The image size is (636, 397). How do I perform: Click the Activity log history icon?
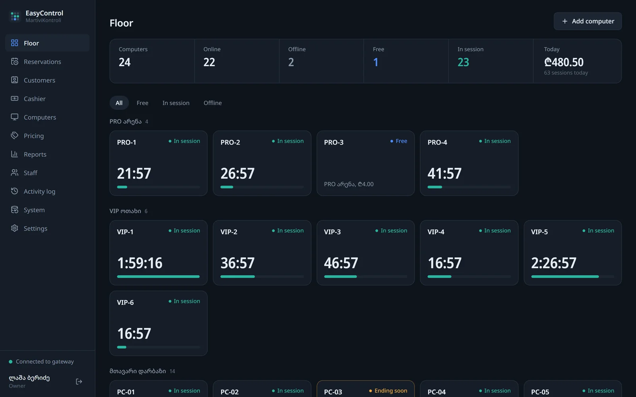(x=15, y=191)
